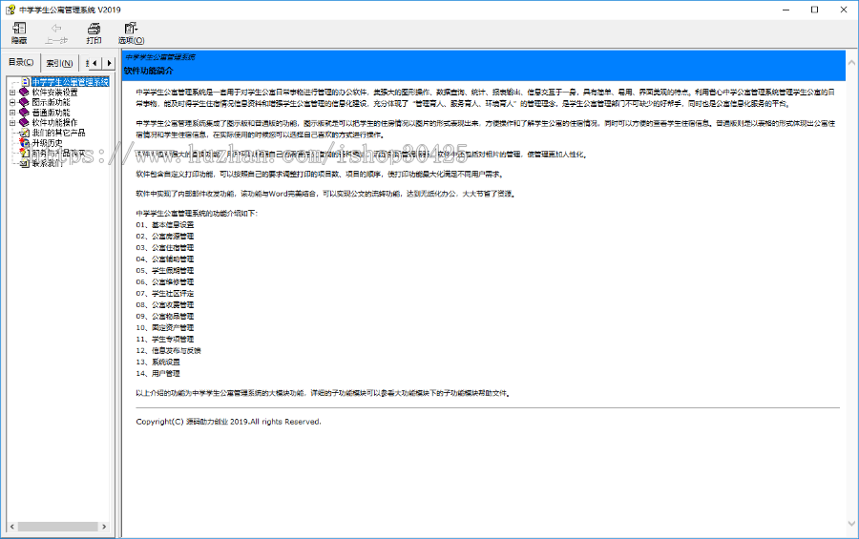Screen dimensions: 859x539
Task: Open the 联系我们 tree item
Action: 47,163
